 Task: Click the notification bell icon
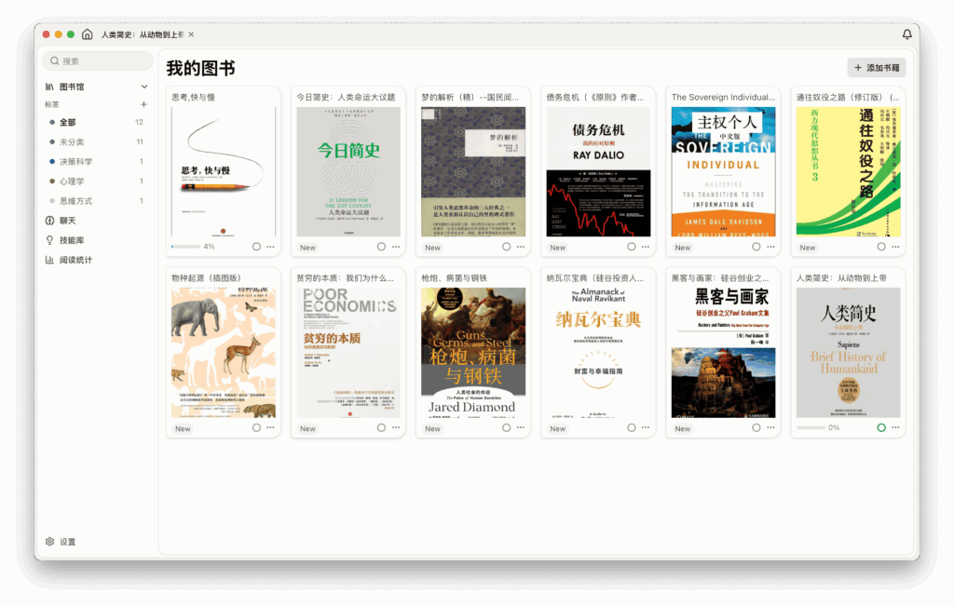coord(906,34)
